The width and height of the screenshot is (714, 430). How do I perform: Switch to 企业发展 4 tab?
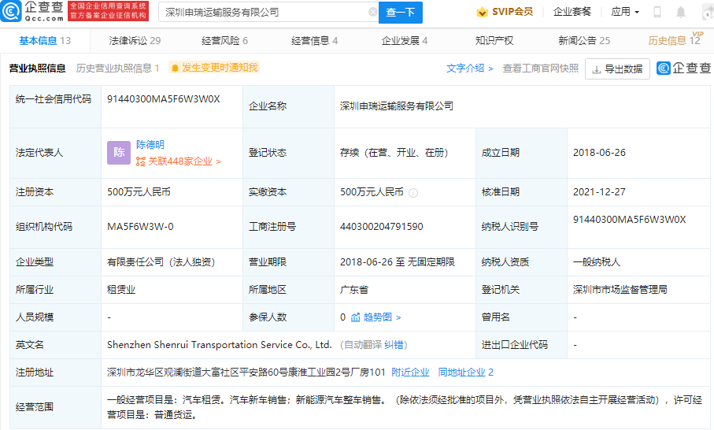pyautogui.click(x=405, y=40)
